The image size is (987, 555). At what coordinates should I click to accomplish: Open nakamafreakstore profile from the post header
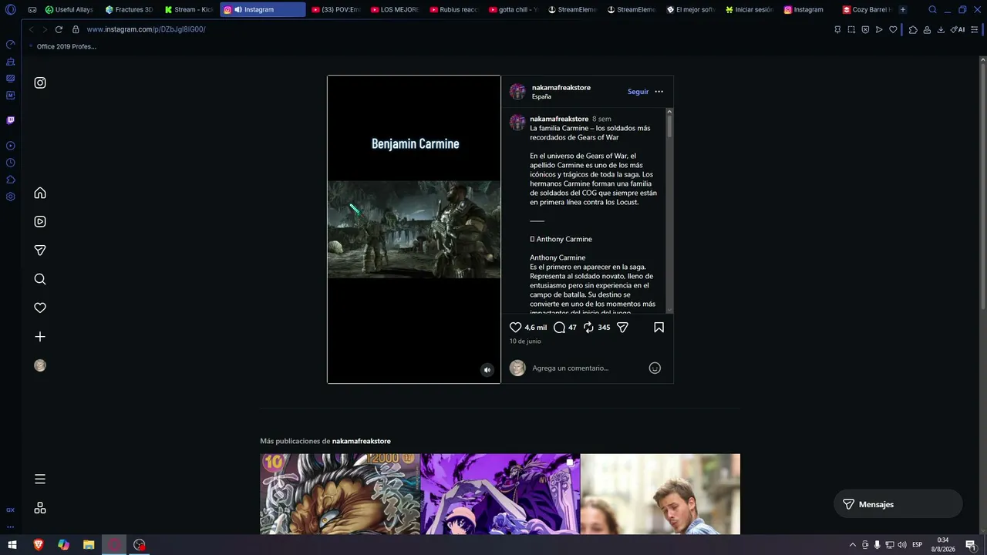[x=561, y=88]
